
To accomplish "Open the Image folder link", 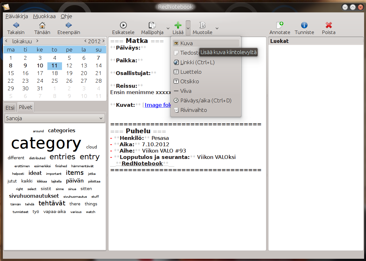I will coord(158,105).
